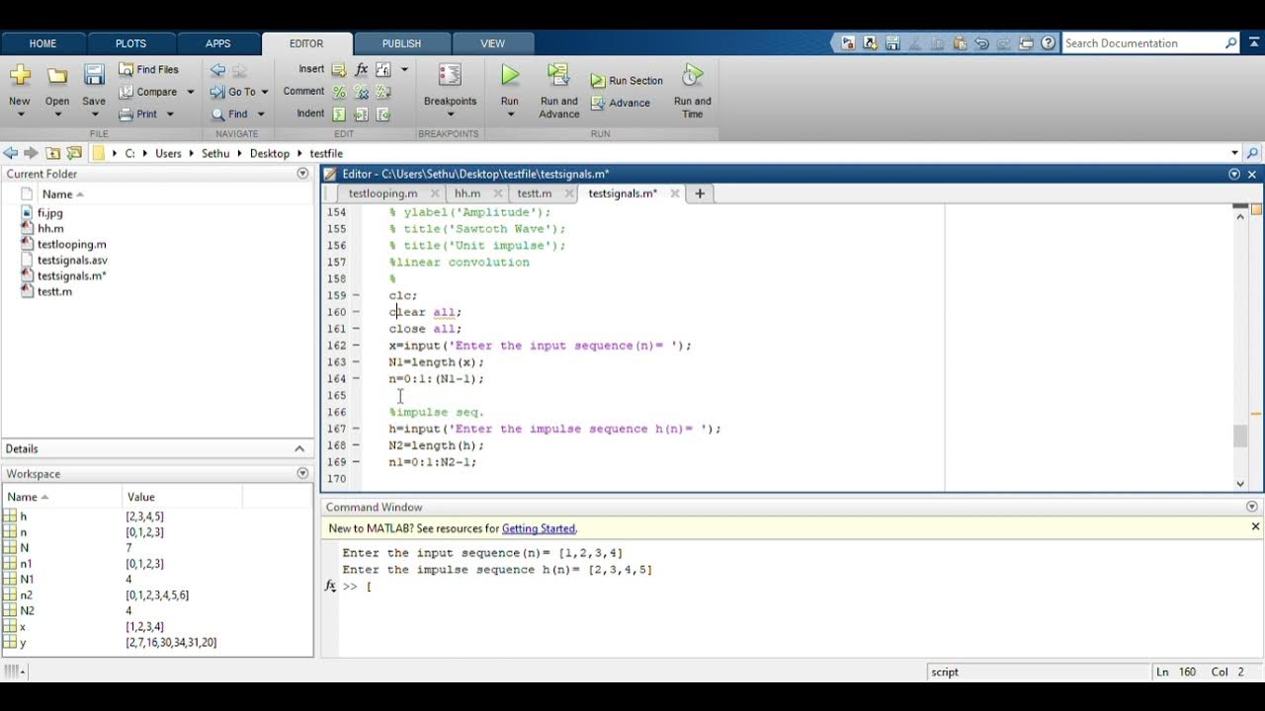Open Current Folder panel actions menu
Viewport: 1265px width, 711px height.
pos(302,174)
